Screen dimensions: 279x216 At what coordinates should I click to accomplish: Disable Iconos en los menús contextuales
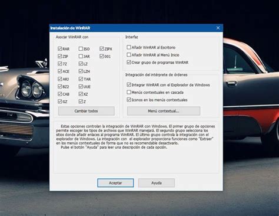[x=129, y=100]
